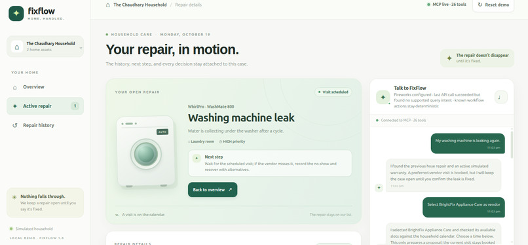Click the FixFlow assistant avatar icon in chat header
Screen dimensions: 528x245
pyautogui.click(x=383, y=97)
